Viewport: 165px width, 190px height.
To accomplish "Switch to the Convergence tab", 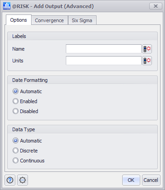I will (x=50, y=20).
